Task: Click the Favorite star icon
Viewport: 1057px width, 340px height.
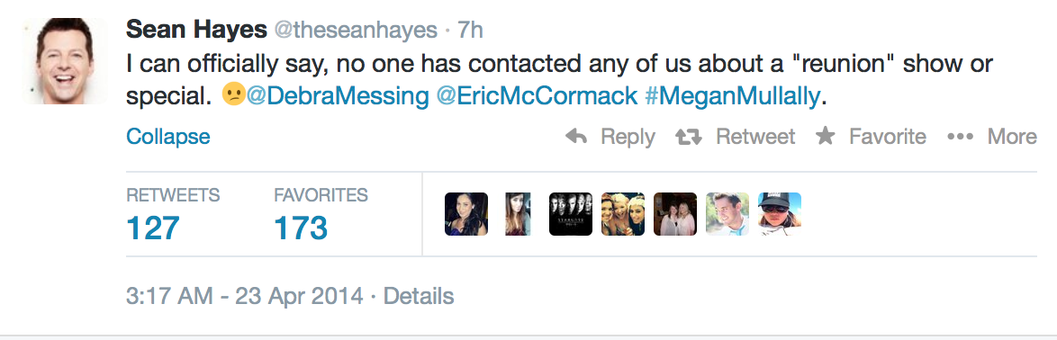Action: [x=825, y=136]
